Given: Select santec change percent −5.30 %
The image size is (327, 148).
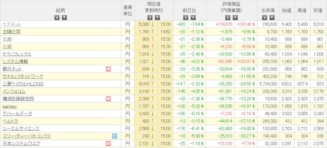Looking at the screenshot, I should point(197,106).
